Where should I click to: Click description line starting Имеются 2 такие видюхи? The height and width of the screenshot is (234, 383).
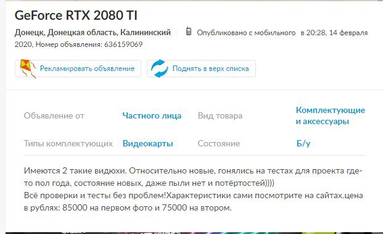(x=193, y=170)
